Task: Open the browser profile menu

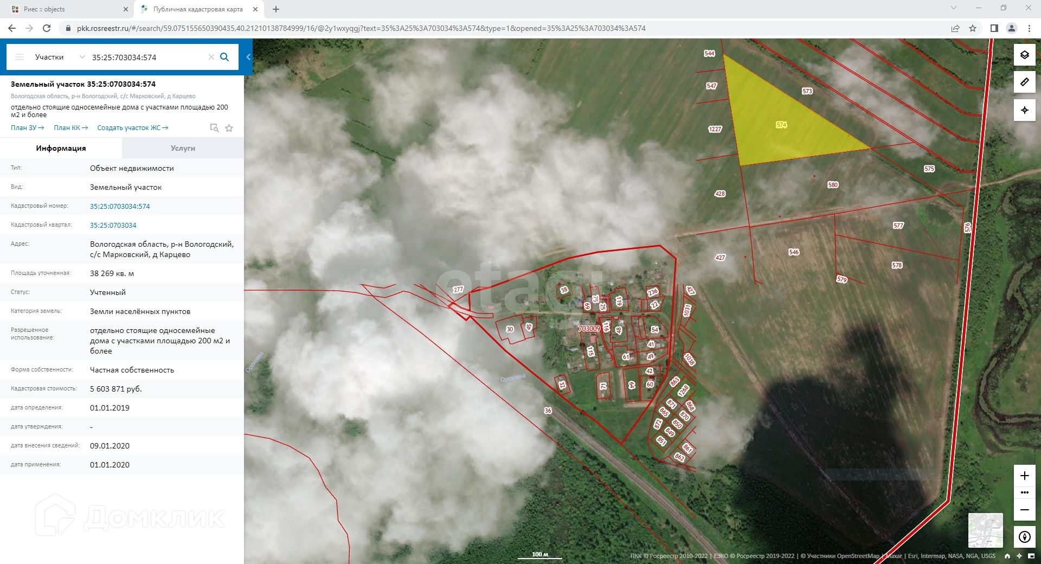Action: pyautogui.click(x=1012, y=28)
